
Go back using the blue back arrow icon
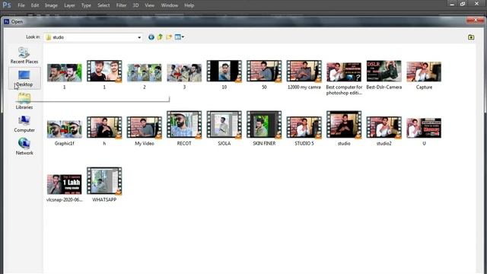tap(151, 37)
